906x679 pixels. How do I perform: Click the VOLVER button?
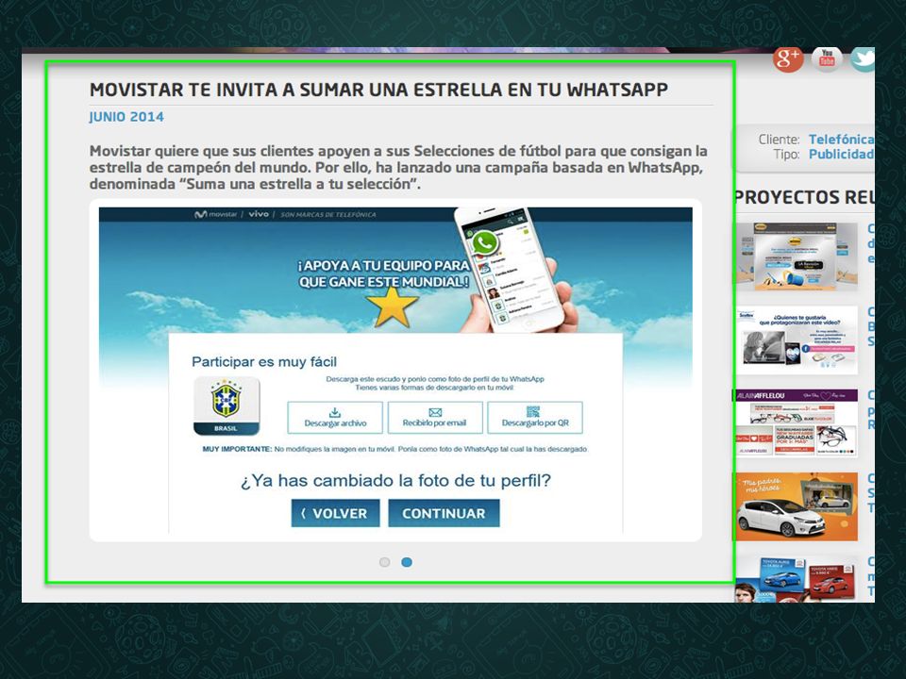(x=335, y=513)
